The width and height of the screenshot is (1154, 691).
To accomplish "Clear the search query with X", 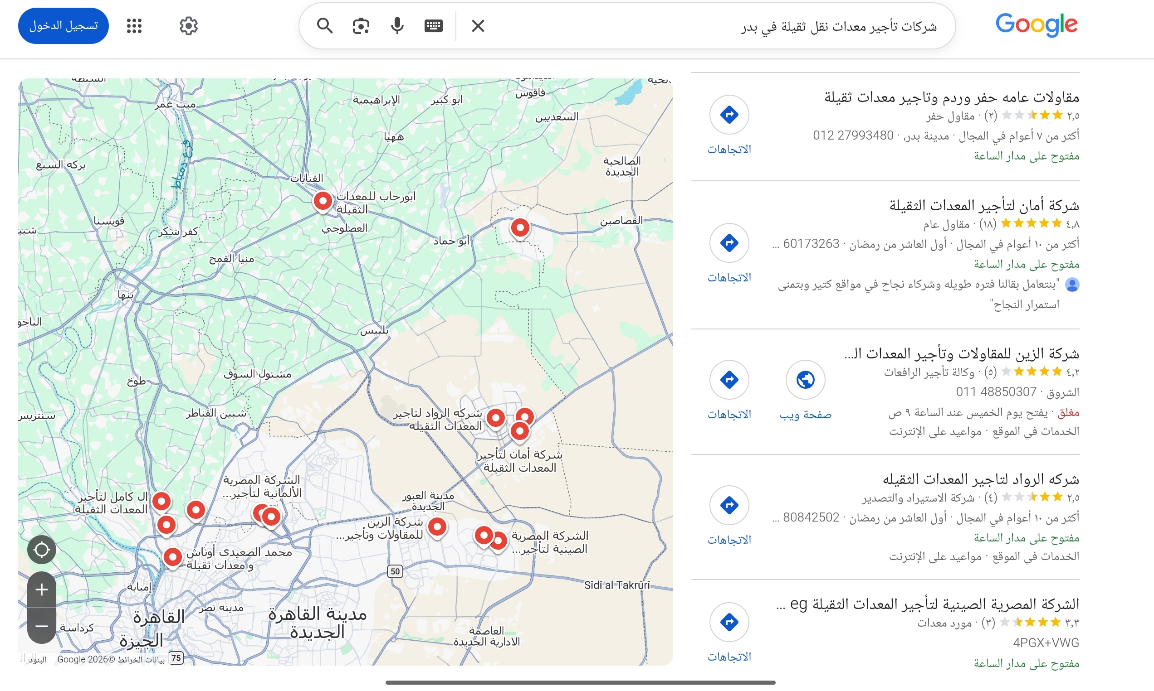I will coord(478,26).
